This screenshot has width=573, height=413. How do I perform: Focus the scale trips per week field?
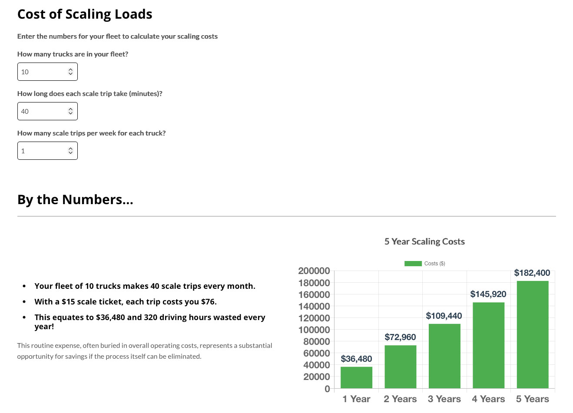click(42, 151)
